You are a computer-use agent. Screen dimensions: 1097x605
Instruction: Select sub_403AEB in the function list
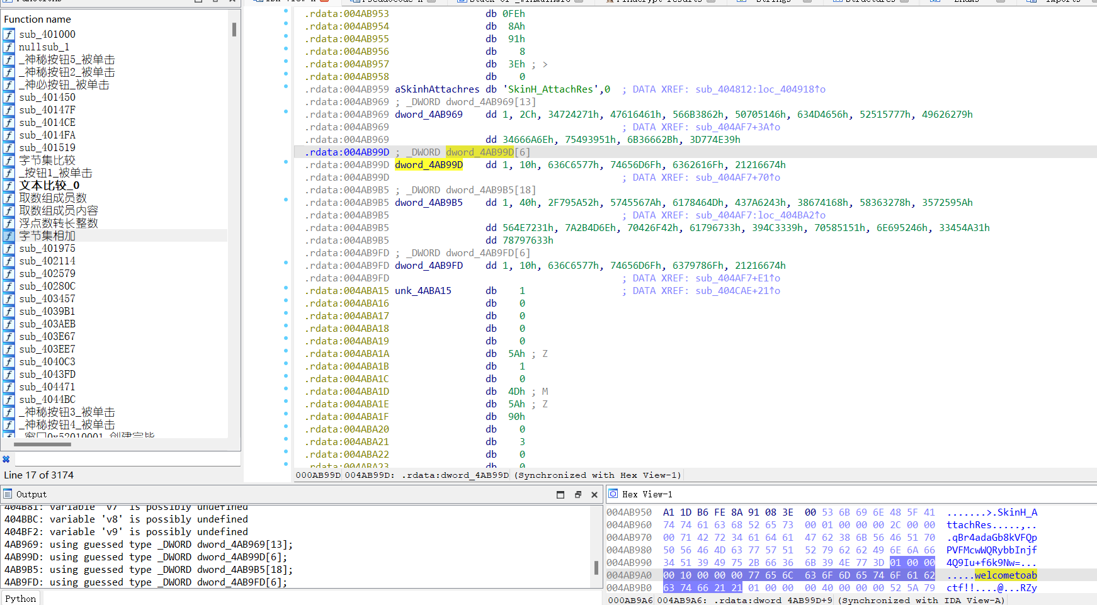point(47,324)
